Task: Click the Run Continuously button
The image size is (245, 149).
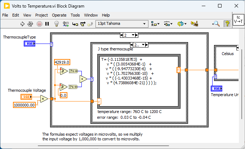Action: click(x=30, y=24)
